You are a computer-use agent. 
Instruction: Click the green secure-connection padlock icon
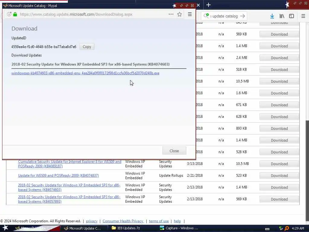tap(15, 14)
